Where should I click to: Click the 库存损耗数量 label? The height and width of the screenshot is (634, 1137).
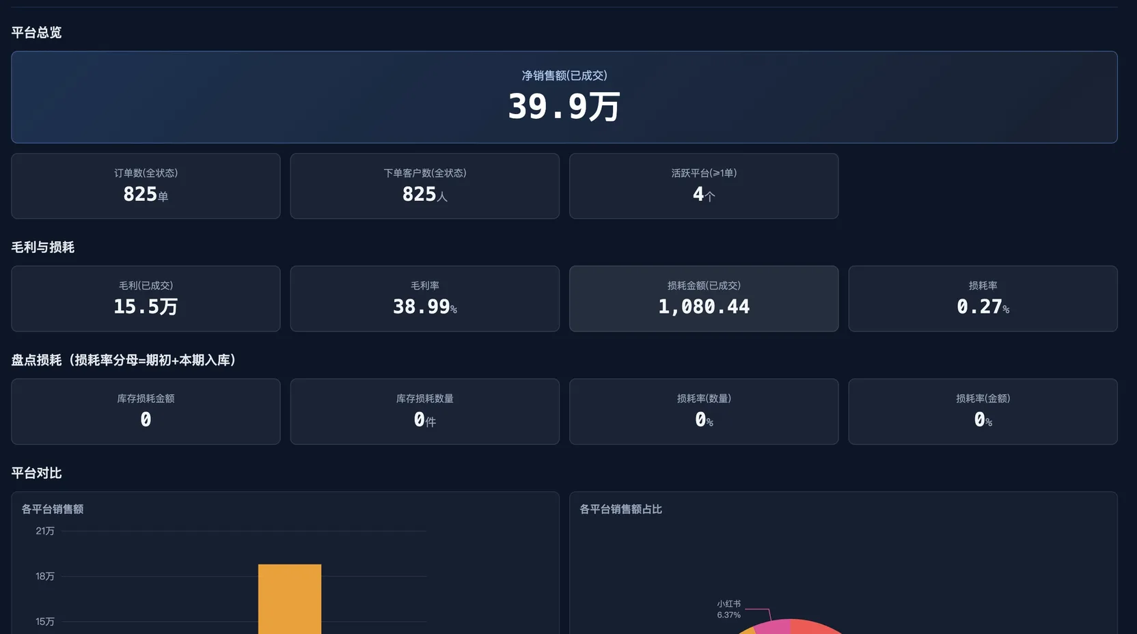click(x=425, y=398)
